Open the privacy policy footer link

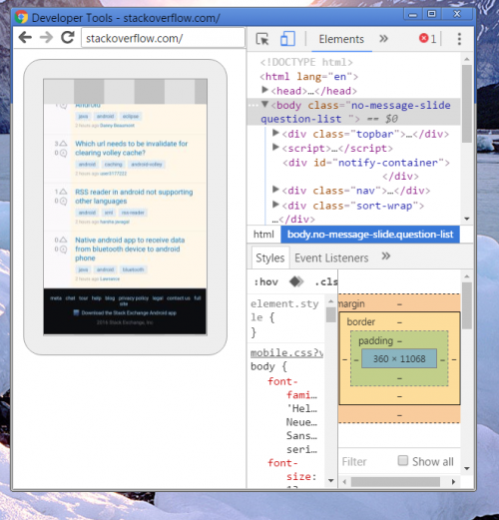[134, 298]
